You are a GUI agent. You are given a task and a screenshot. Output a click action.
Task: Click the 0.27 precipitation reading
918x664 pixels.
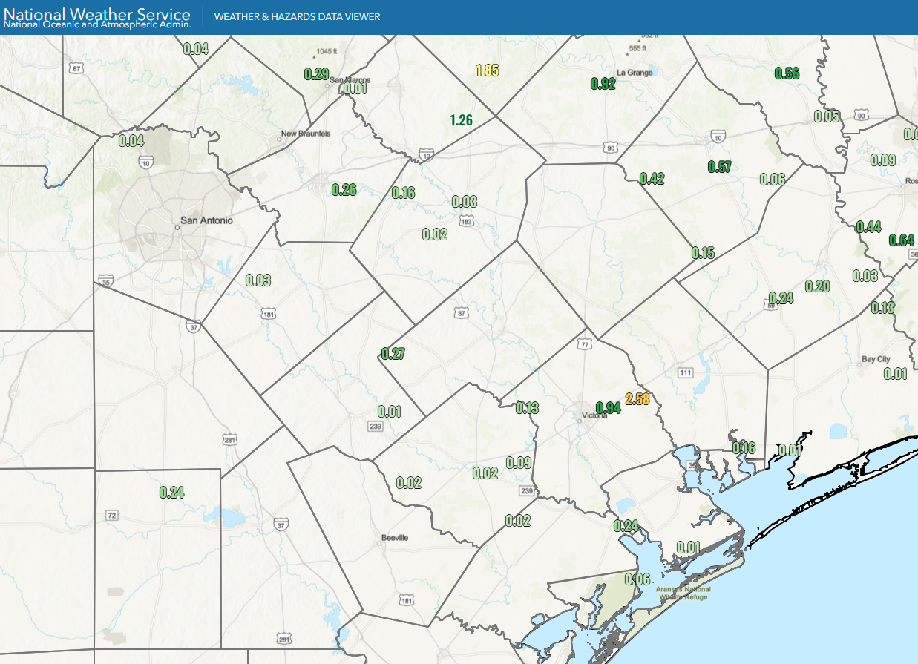click(393, 354)
